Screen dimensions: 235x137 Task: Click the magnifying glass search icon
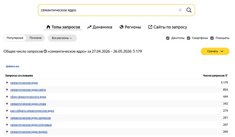[x=189, y=10]
